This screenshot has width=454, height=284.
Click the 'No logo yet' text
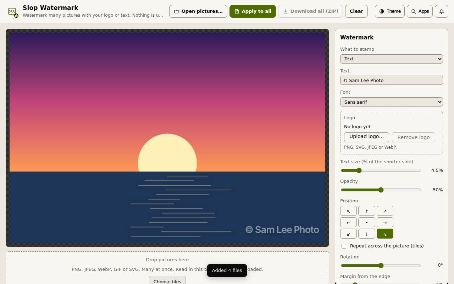[357, 127]
